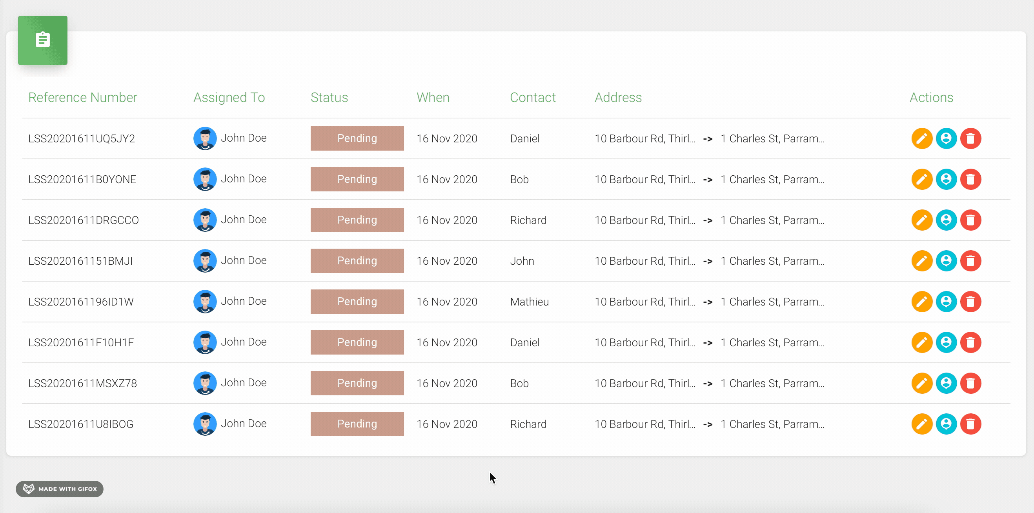Screen dimensions: 1034x513
Task: Click Pending status of job LSS20201611B0YONE
Action: (x=357, y=179)
